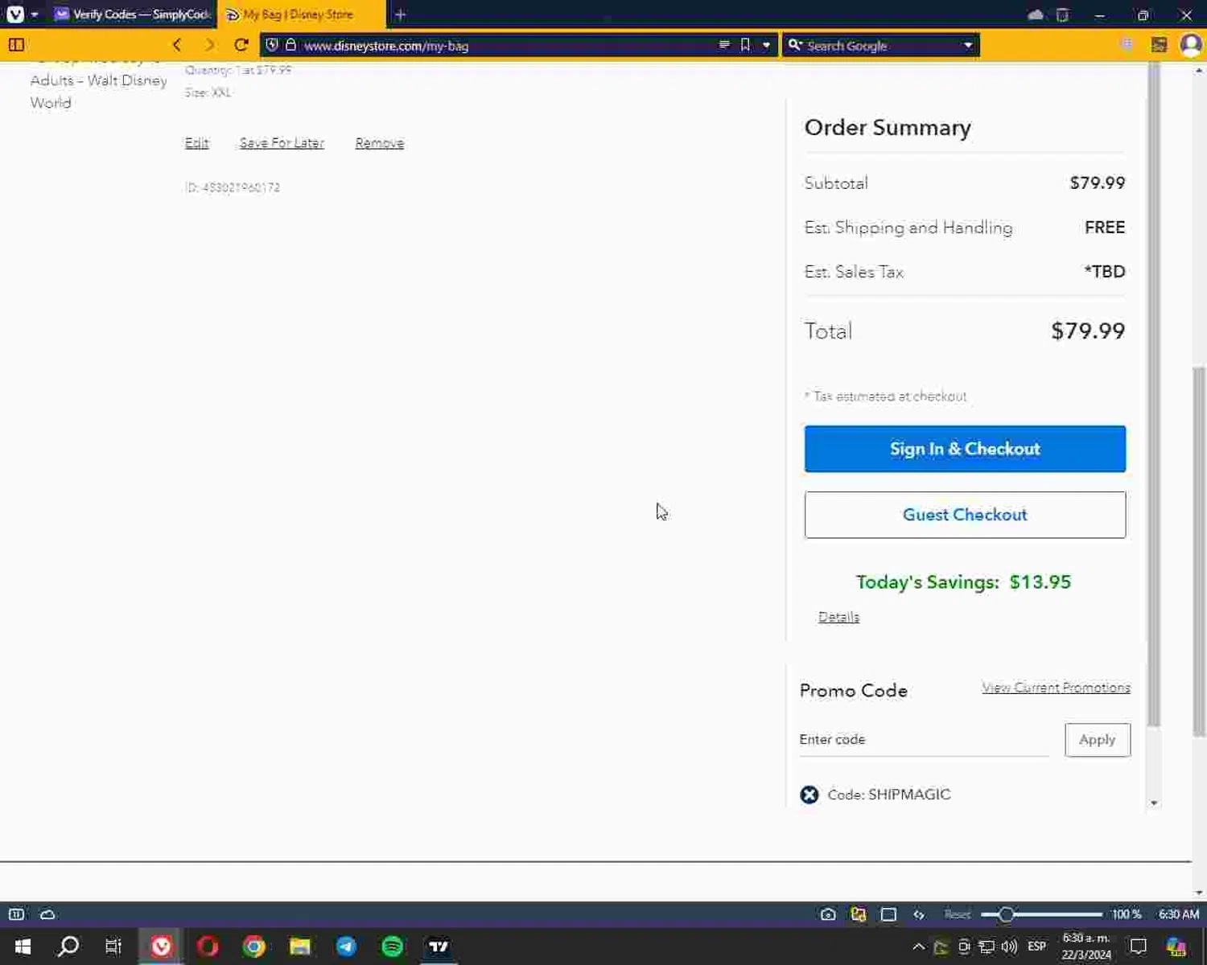
Task: Bookmark this page icon
Action: (x=745, y=45)
